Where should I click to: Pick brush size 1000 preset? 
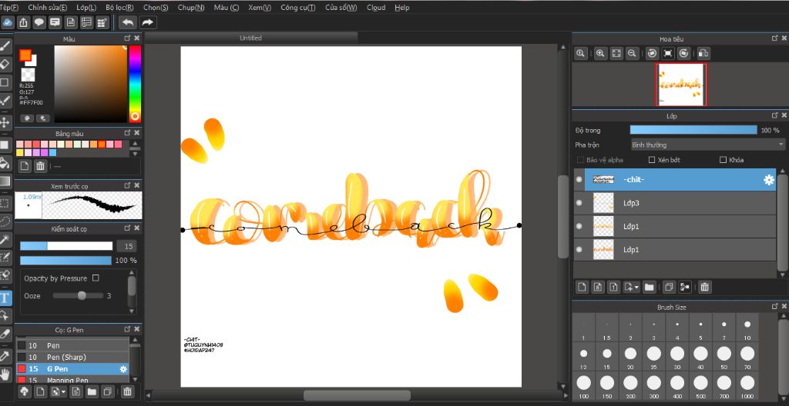(747, 387)
